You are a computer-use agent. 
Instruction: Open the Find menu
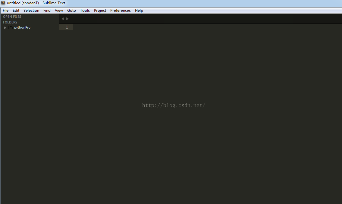click(47, 11)
